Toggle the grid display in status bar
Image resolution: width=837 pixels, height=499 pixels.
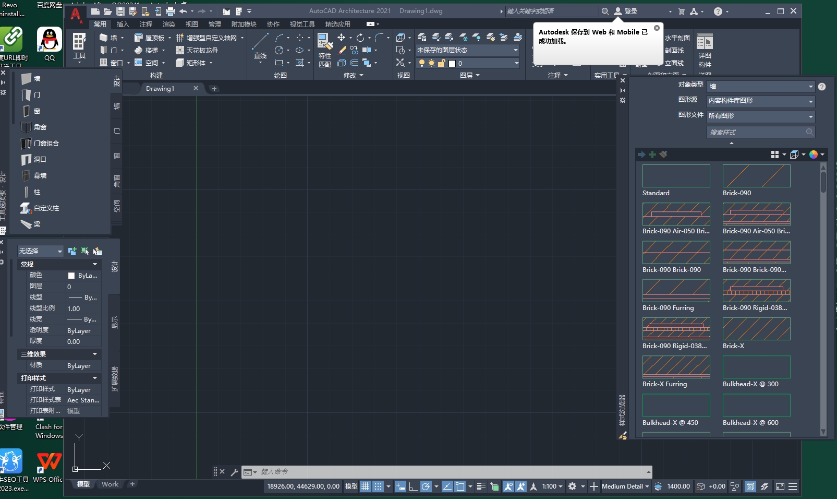[x=365, y=486]
